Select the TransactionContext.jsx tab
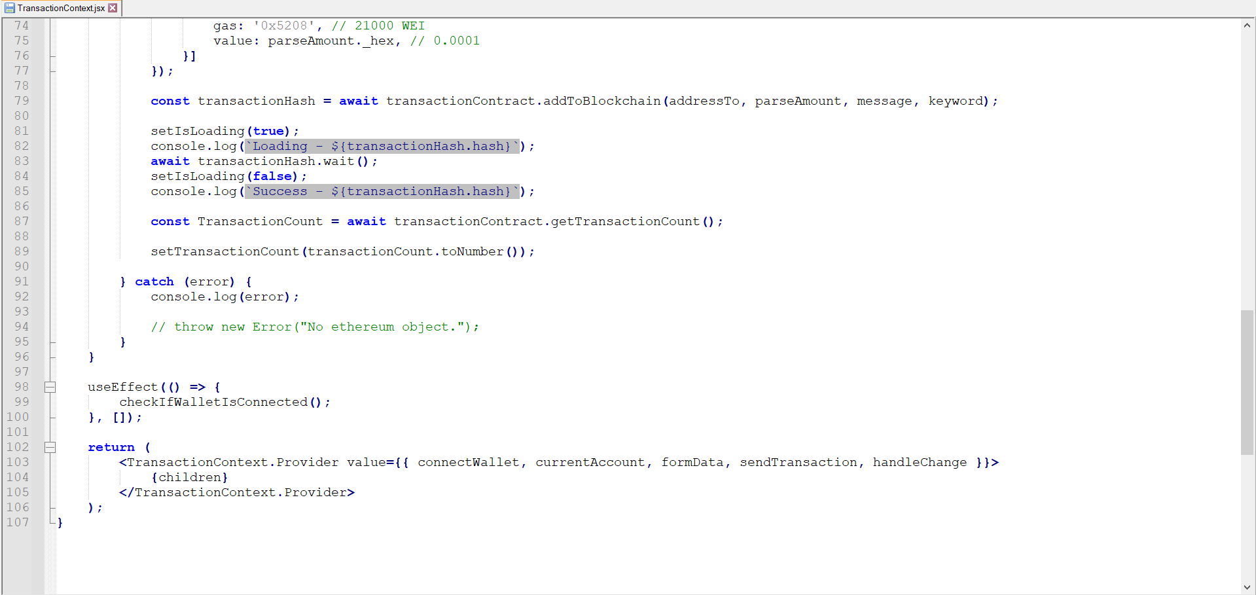The height and width of the screenshot is (595, 1256). (61, 8)
